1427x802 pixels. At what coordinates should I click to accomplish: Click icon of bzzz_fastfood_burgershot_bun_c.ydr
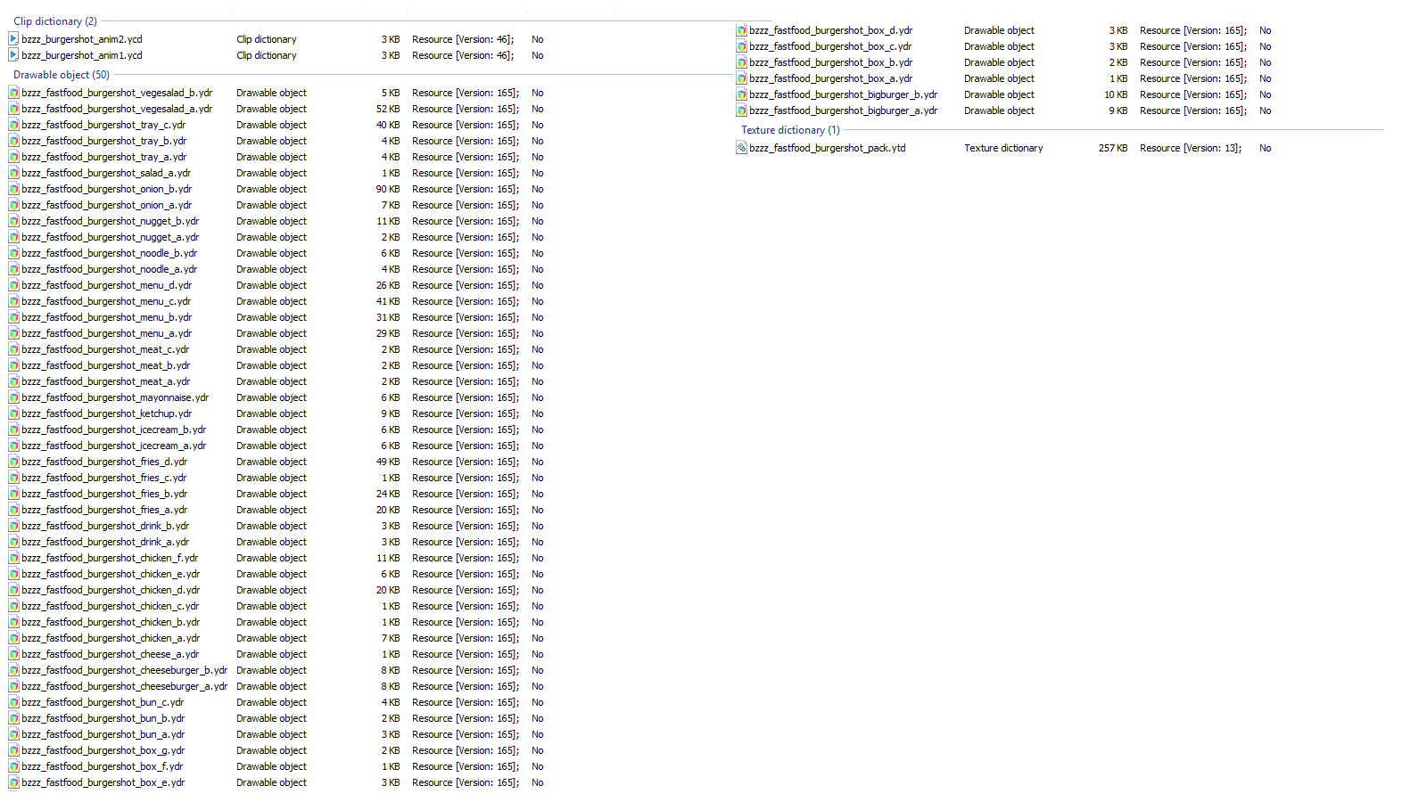[13, 702]
